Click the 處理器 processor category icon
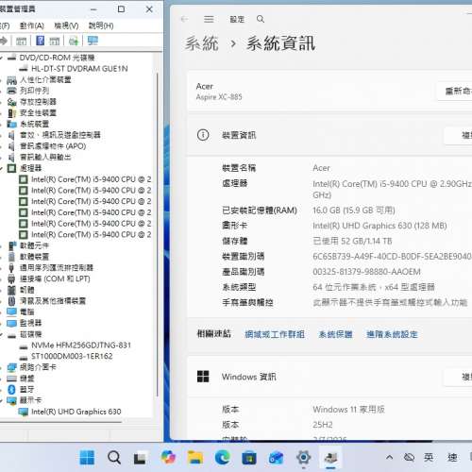472x472 pixels. click(x=11, y=168)
